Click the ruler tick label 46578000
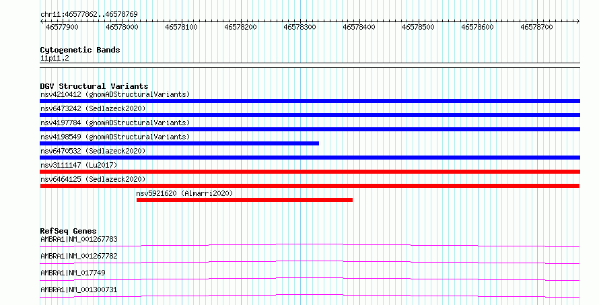599x305 pixels. (122, 27)
